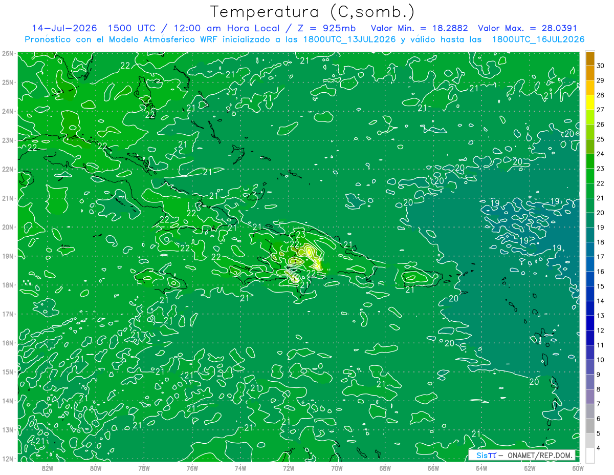
Task: Click the color bar label '28'
Action: pyautogui.click(x=600, y=95)
